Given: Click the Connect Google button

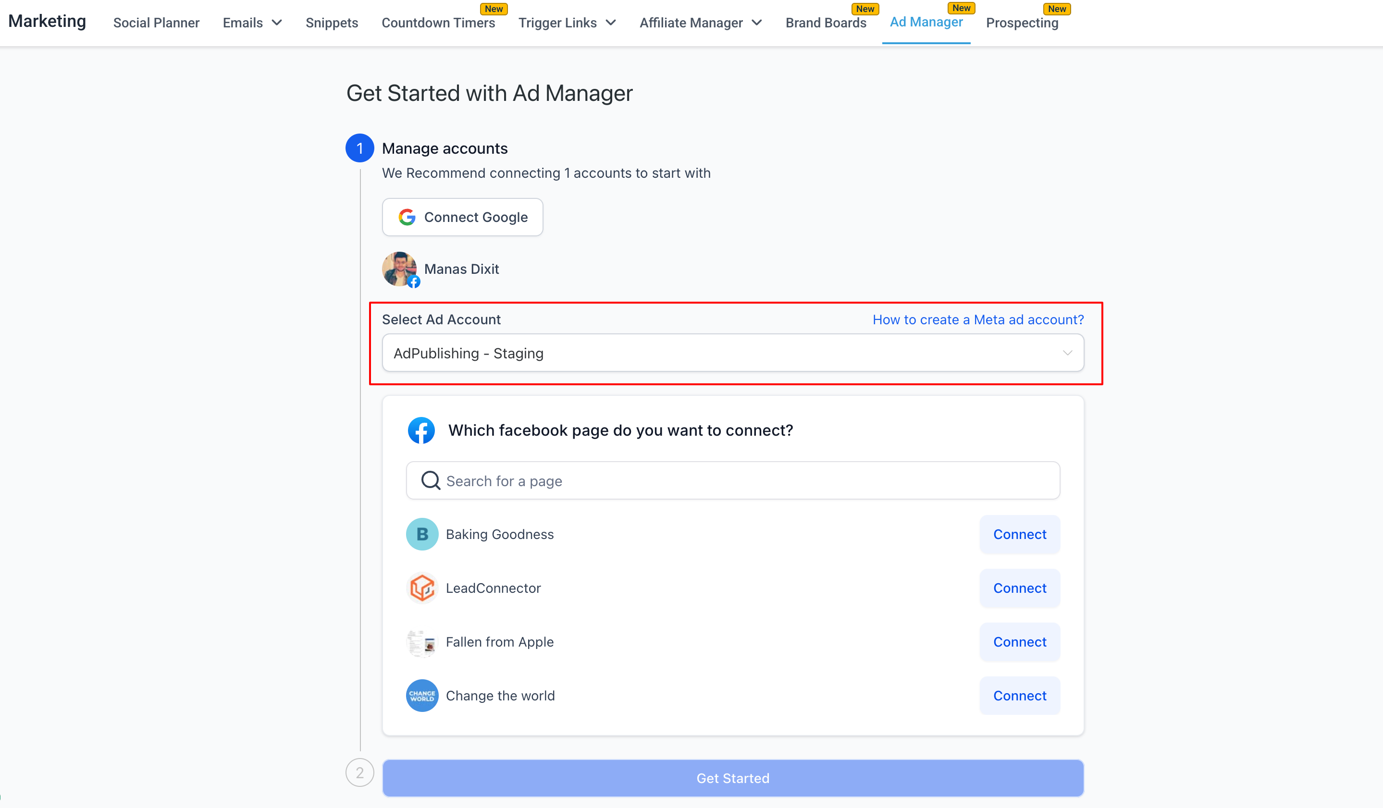Looking at the screenshot, I should 462,217.
